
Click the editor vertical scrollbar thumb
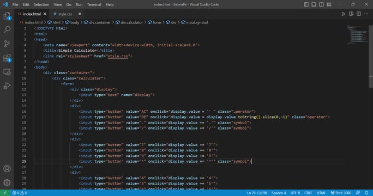point(371,57)
